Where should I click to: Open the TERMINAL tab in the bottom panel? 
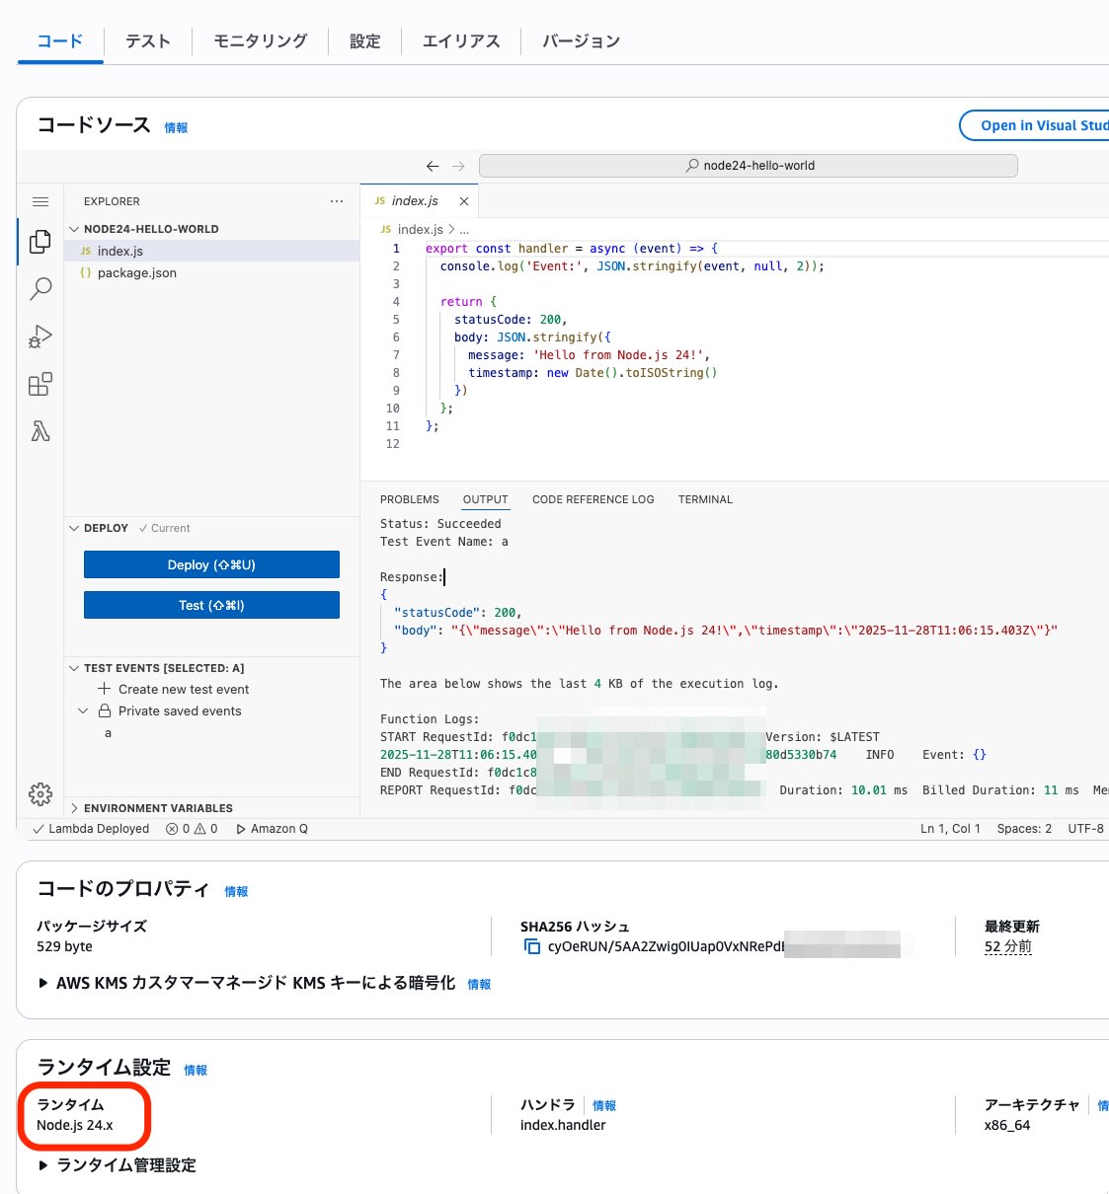click(705, 499)
